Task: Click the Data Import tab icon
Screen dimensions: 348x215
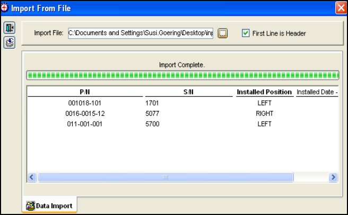Action: [x=30, y=205]
